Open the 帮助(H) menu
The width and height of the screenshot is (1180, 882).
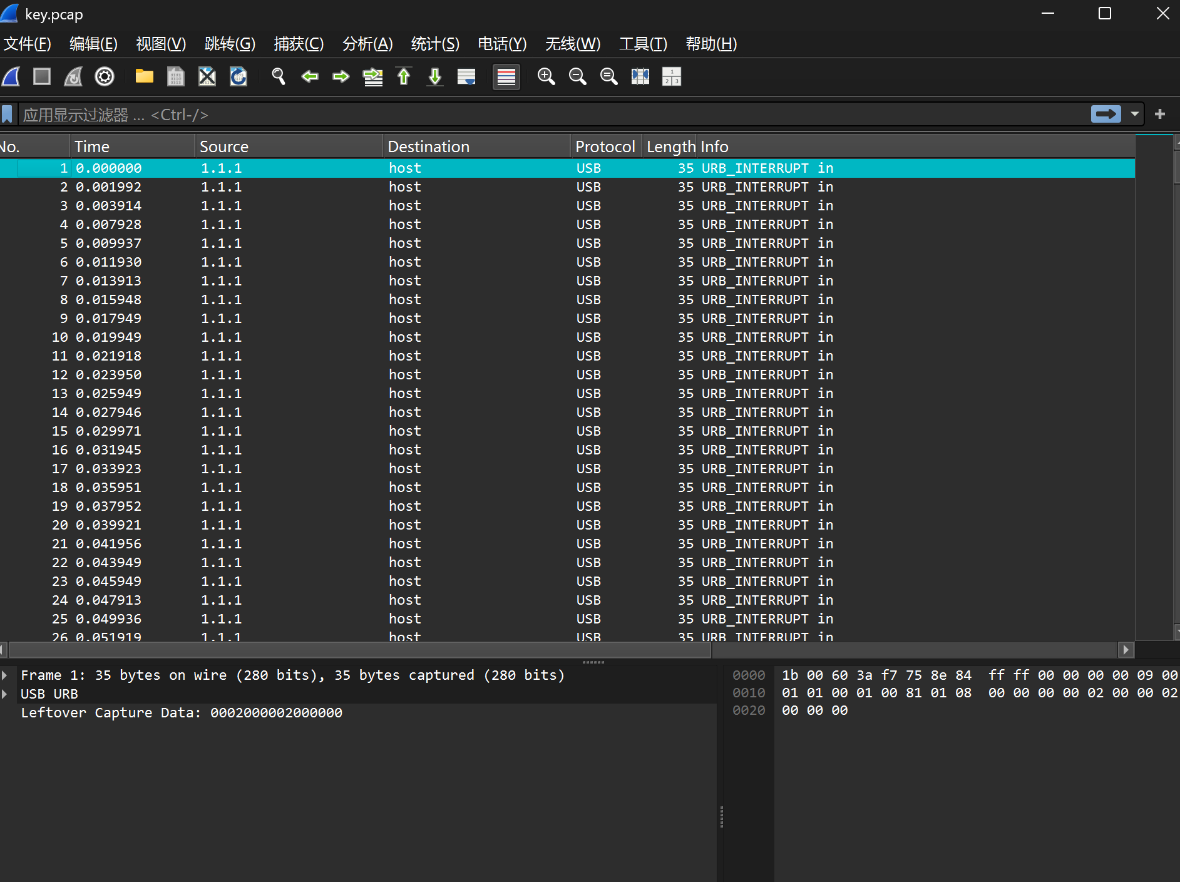(x=711, y=44)
